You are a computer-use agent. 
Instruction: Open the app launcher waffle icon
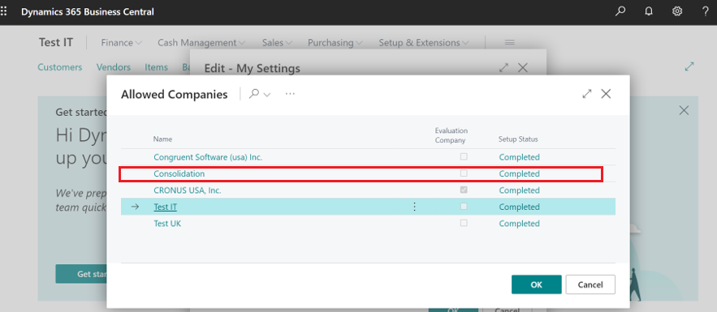pyautogui.click(x=4, y=12)
